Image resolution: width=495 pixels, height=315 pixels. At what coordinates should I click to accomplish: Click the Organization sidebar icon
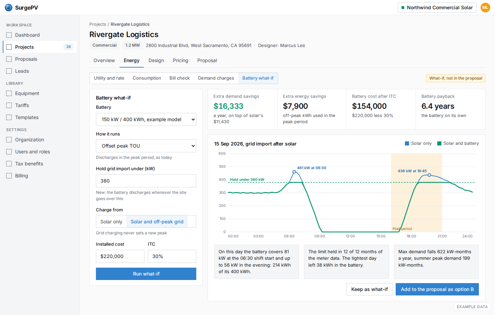(9, 140)
